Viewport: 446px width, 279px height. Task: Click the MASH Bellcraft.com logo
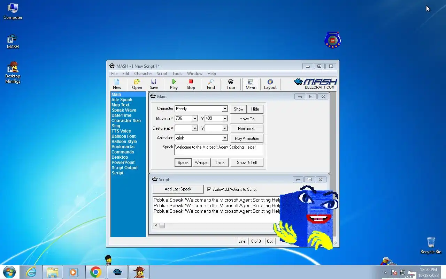(316, 84)
